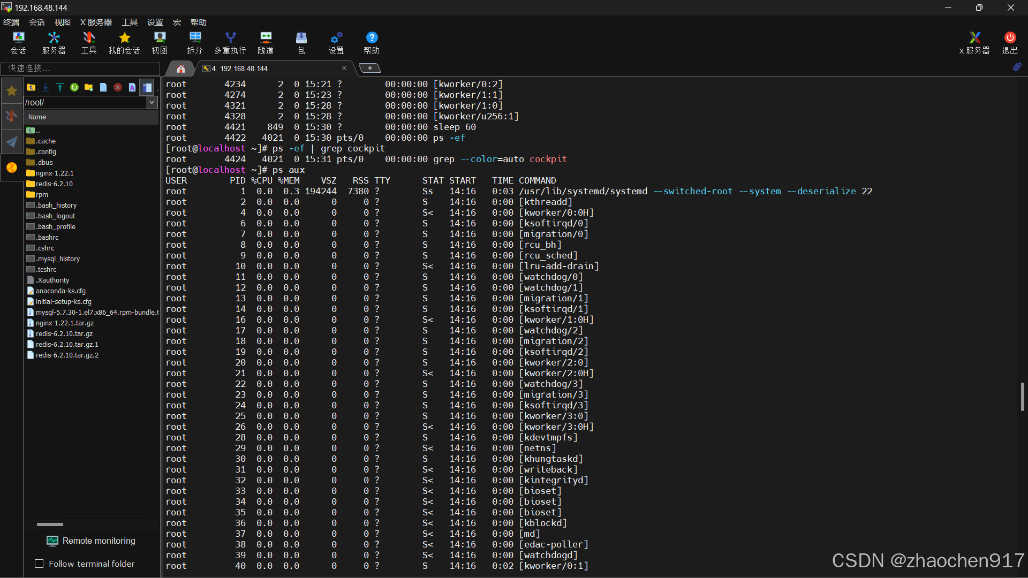Screen dimensions: 1028x578
Task: Open a new tab with the plus button
Action: [370, 68]
